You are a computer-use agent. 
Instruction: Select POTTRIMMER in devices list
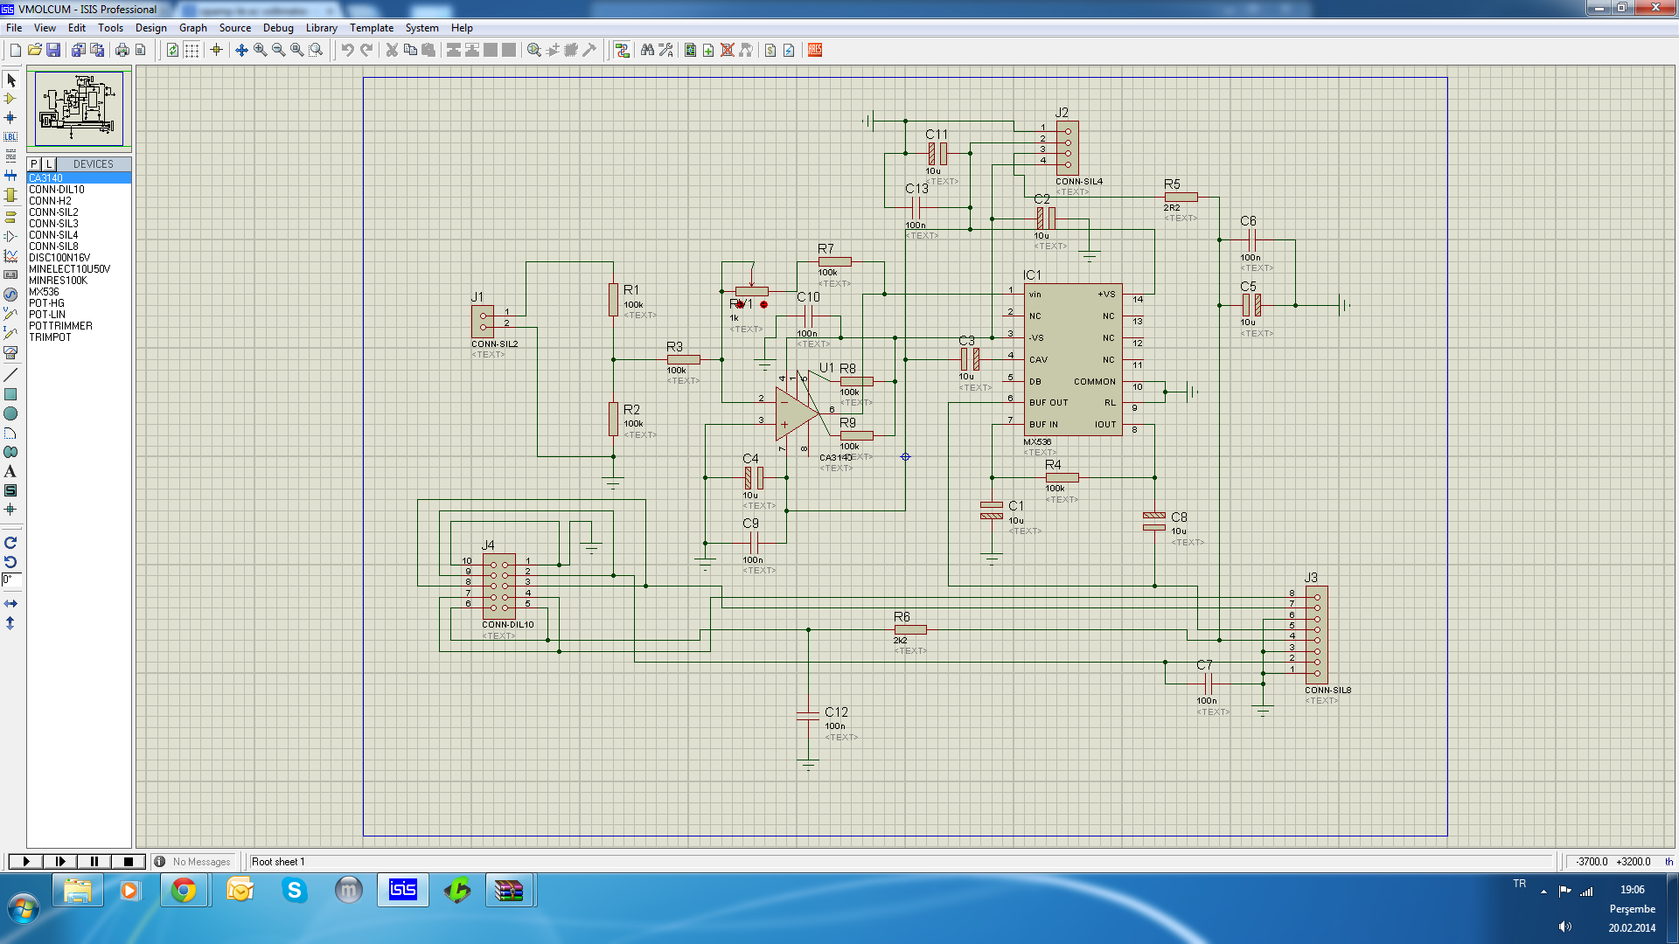point(79,326)
